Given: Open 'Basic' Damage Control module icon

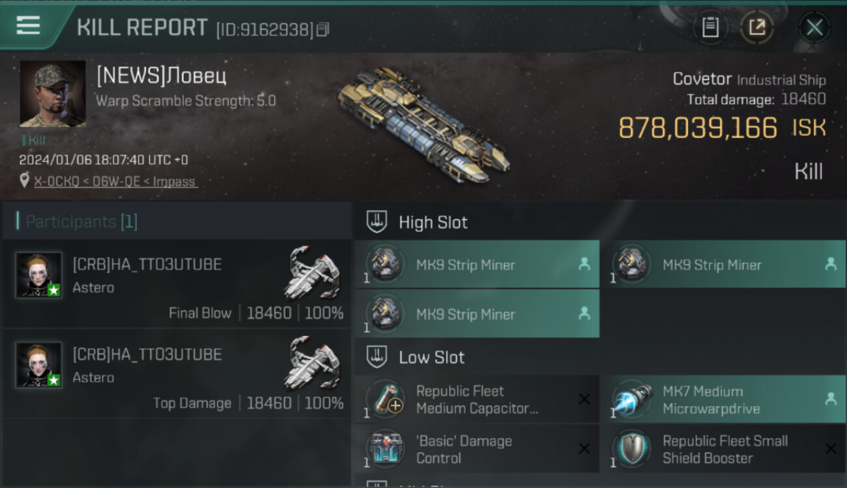Looking at the screenshot, I should (386, 450).
